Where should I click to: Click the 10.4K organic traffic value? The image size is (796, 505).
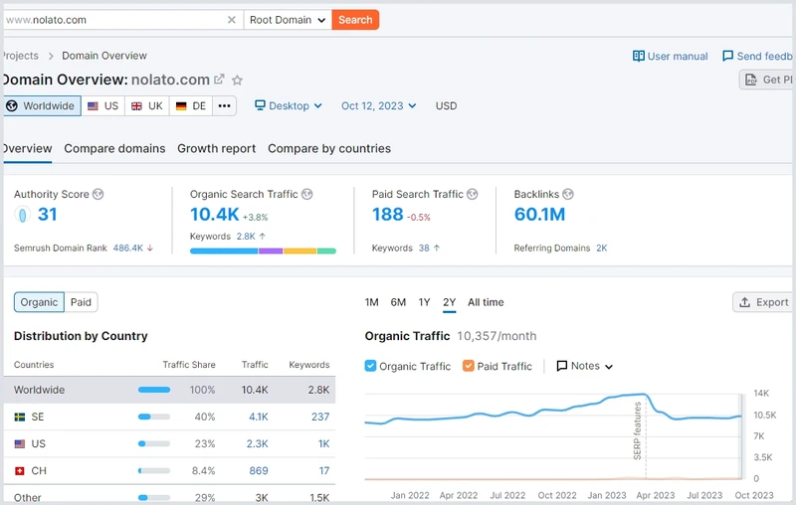click(214, 215)
